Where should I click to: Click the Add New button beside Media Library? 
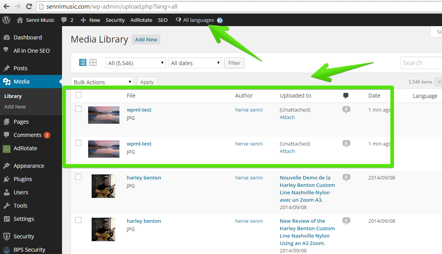tap(146, 39)
